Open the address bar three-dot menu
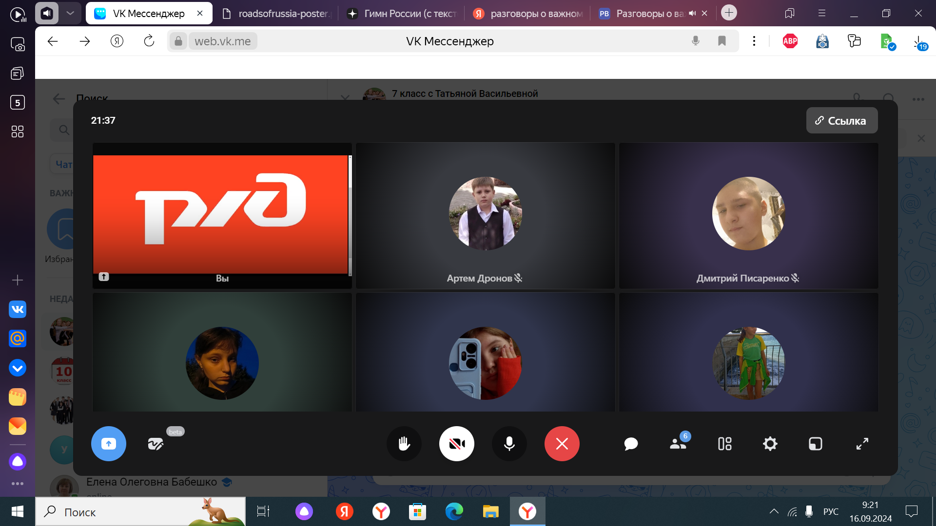Image resolution: width=936 pixels, height=526 pixels. [x=754, y=41]
